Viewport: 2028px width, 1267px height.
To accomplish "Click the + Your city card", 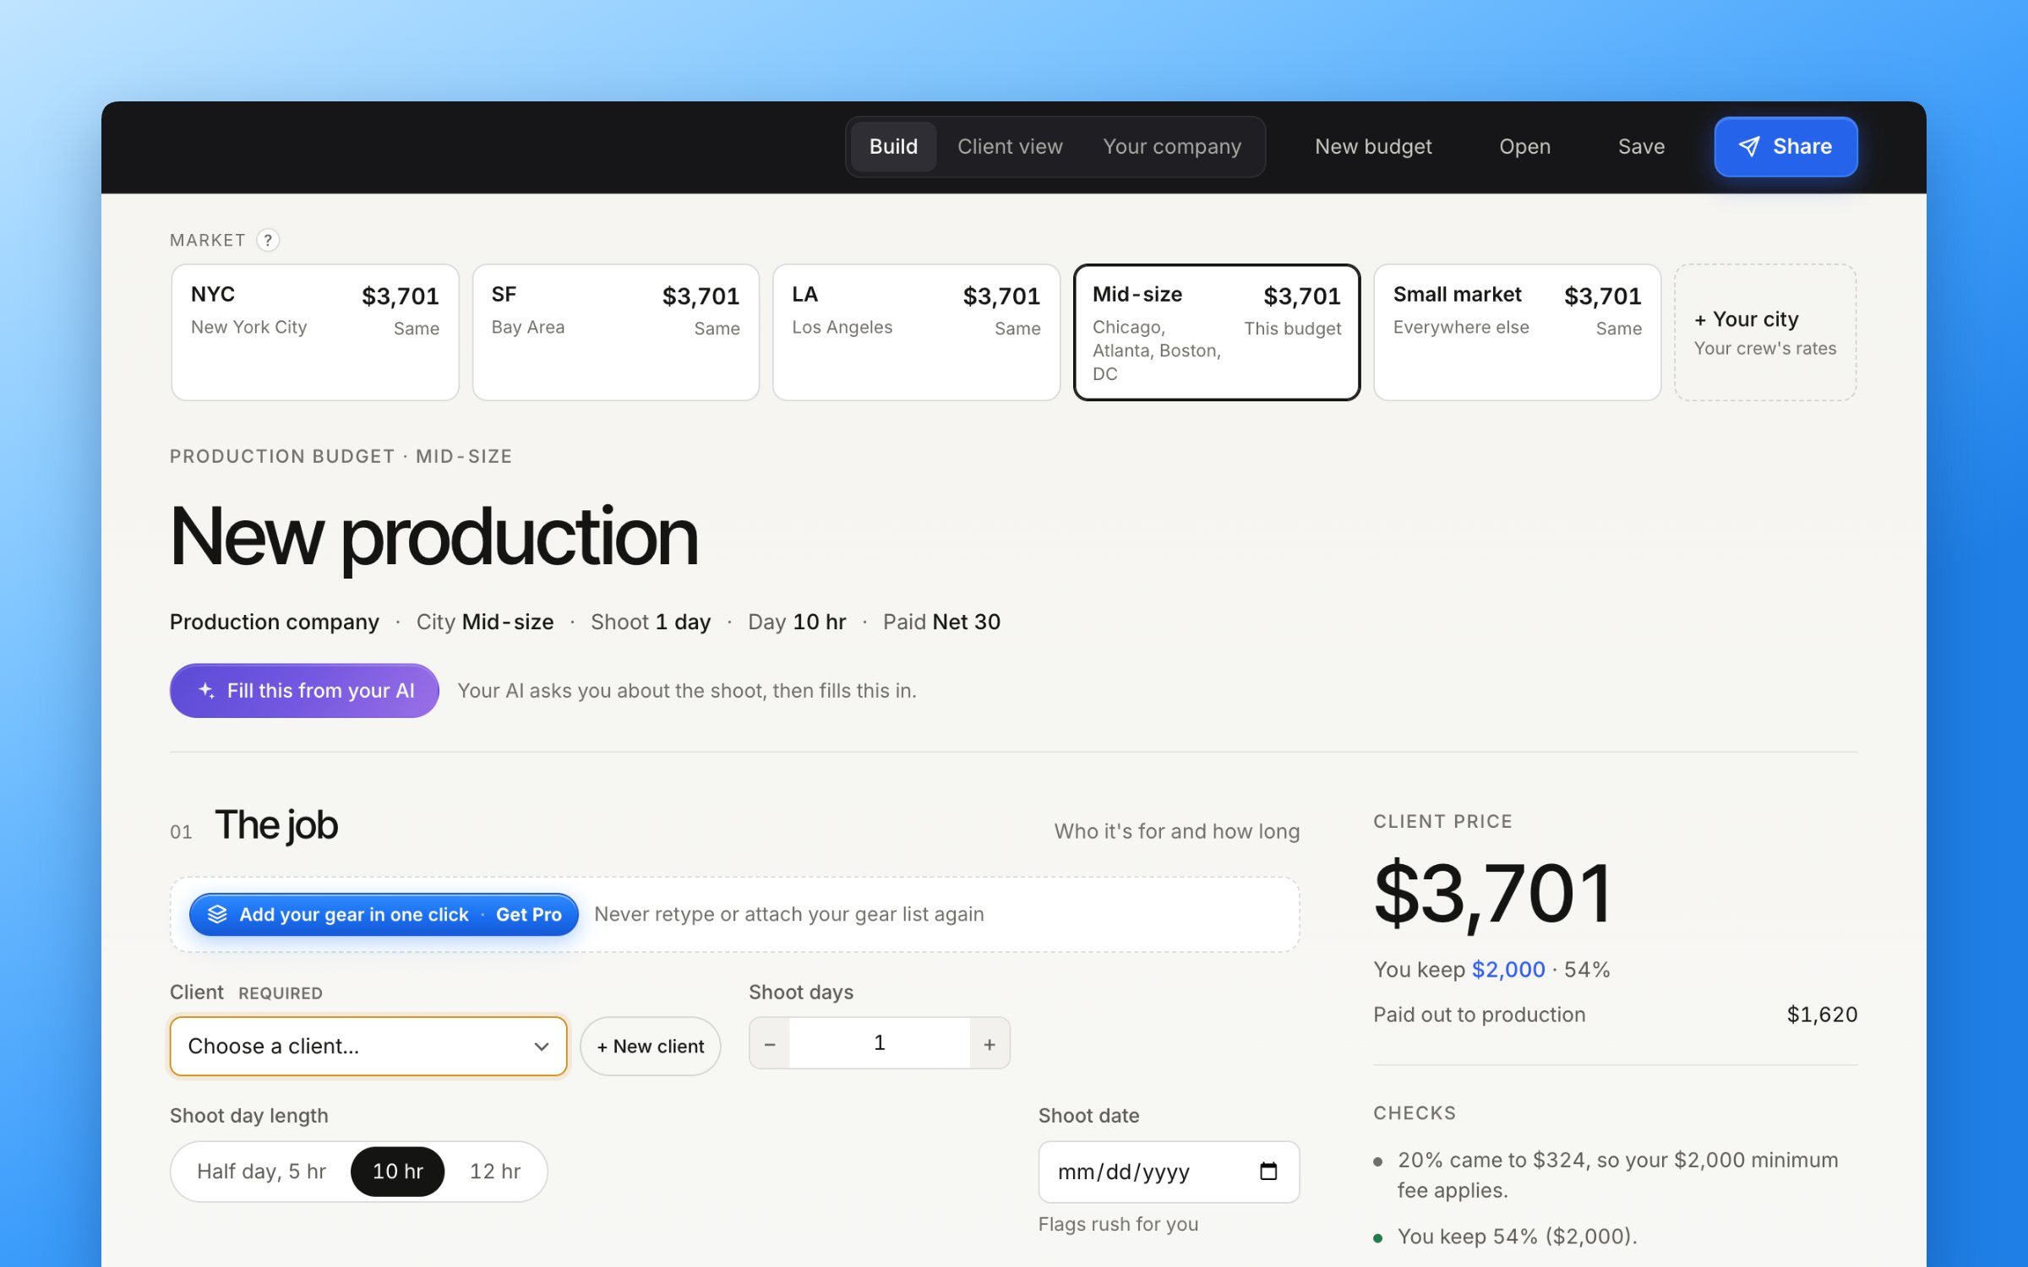I will pyautogui.click(x=1765, y=332).
